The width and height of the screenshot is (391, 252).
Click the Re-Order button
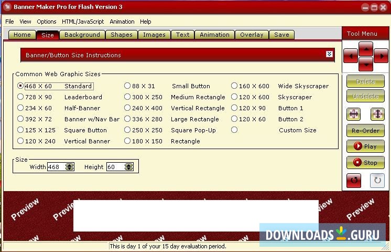[365, 130]
